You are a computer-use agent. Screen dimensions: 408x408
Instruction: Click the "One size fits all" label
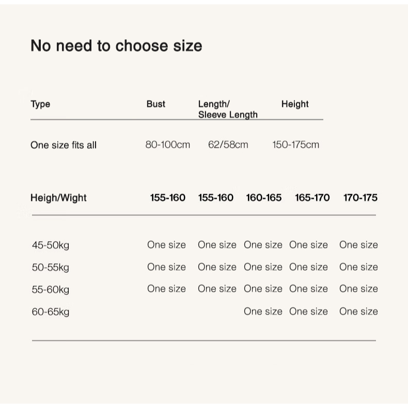[64, 145]
